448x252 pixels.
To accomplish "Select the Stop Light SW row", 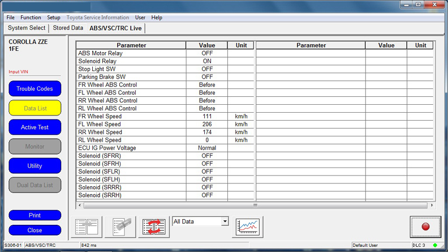I will point(165,69).
